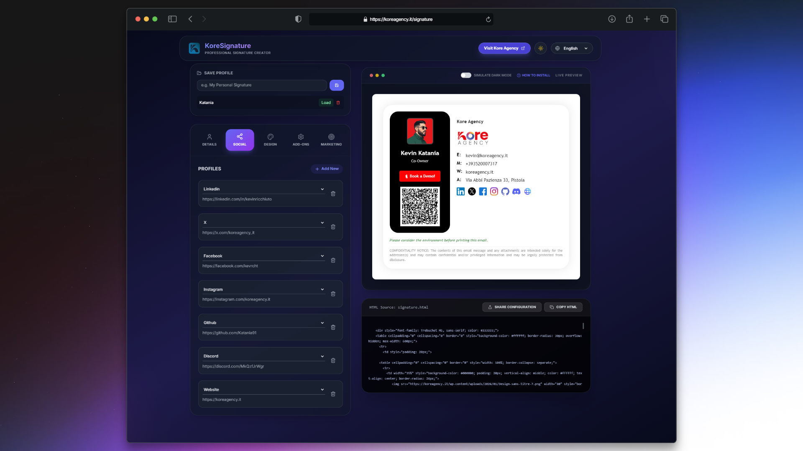
Task: Switch to the Design tab
Action: [270, 140]
